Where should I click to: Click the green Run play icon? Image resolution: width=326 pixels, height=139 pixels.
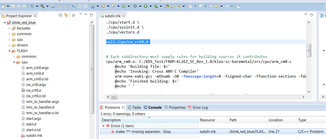pyautogui.click(x=146, y=6)
